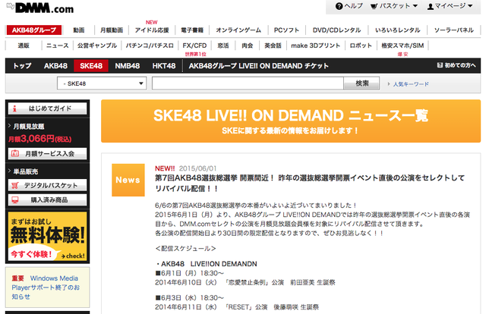Image resolution: width=486 pixels, height=314 pixels.
Task: Open the 月額動画 menu item
Action: click(x=112, y=30)
